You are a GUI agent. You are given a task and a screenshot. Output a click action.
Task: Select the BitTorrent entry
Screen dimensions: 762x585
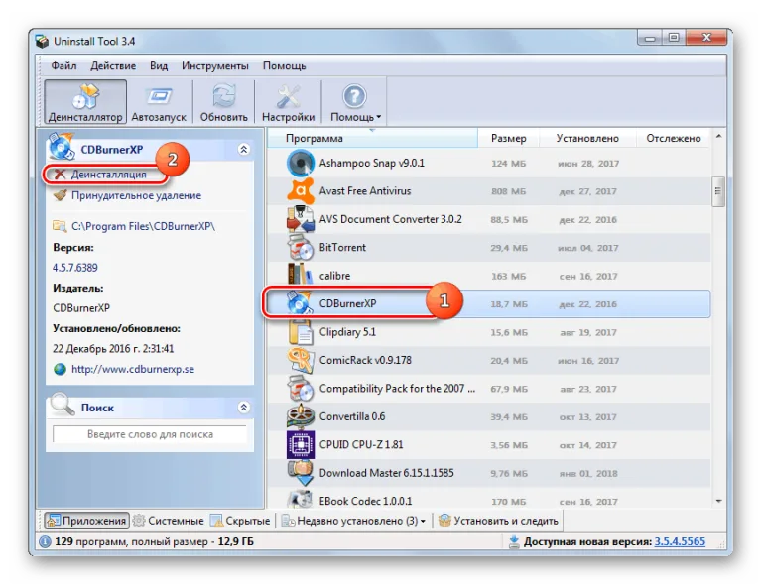tap(488, 248)
